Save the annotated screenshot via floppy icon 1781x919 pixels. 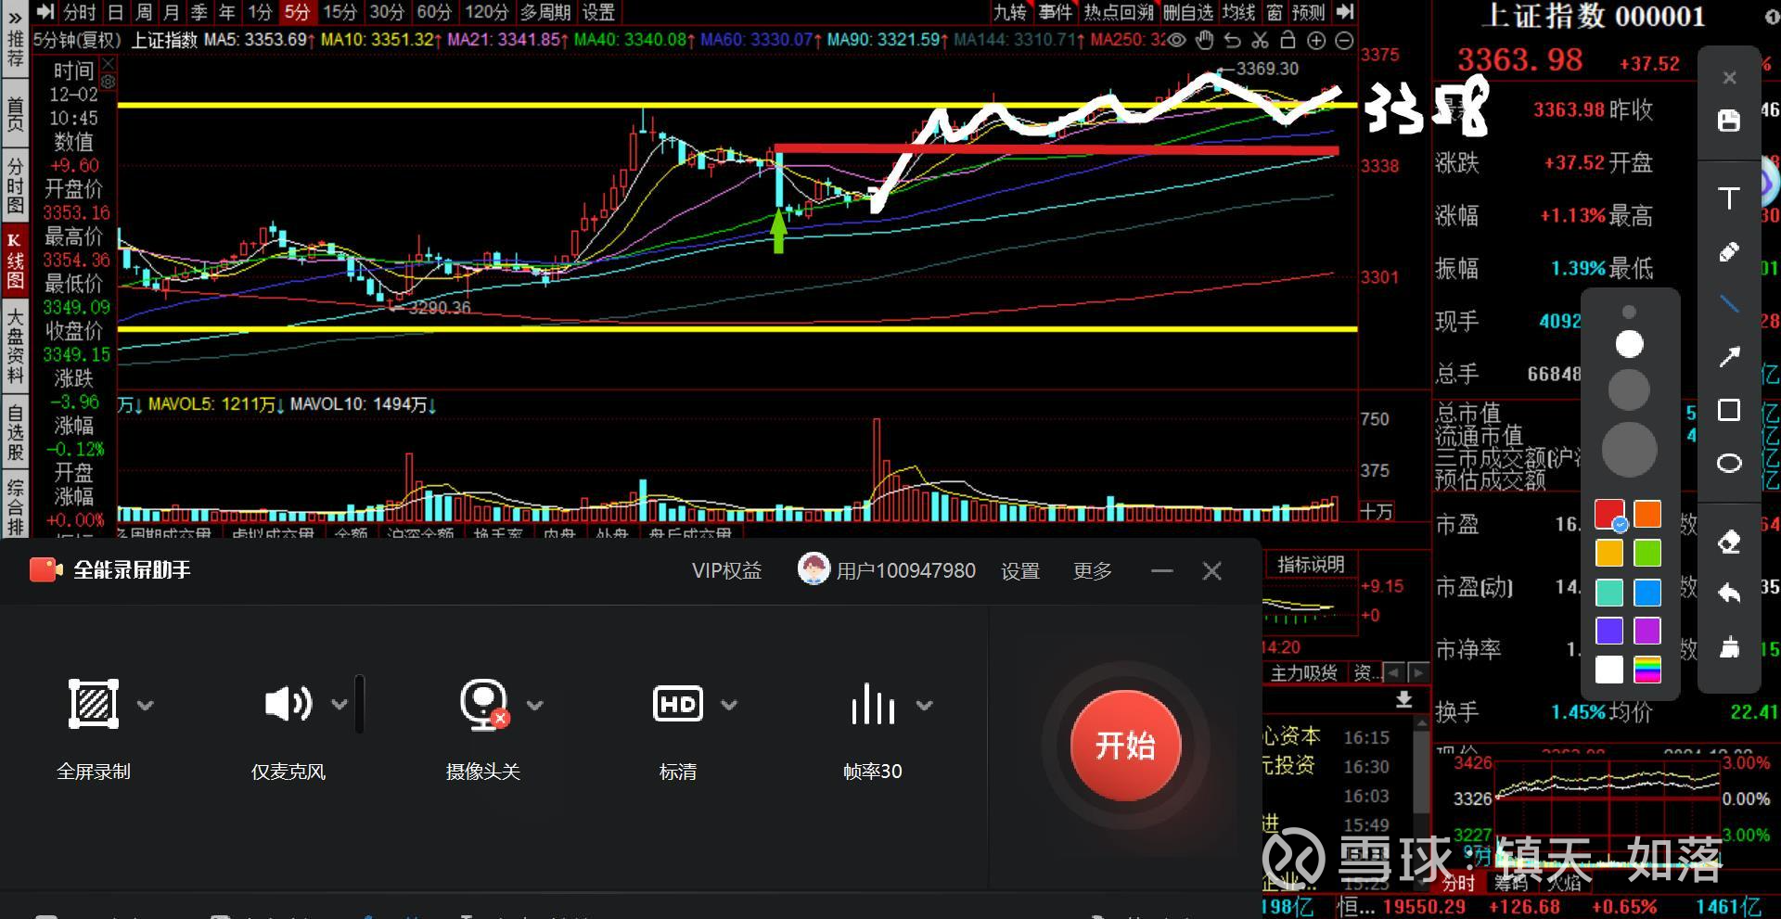click(x=1729, y=121)
